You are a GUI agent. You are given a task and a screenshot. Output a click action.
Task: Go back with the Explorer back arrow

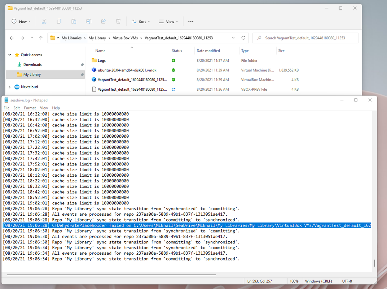[12, 38]
